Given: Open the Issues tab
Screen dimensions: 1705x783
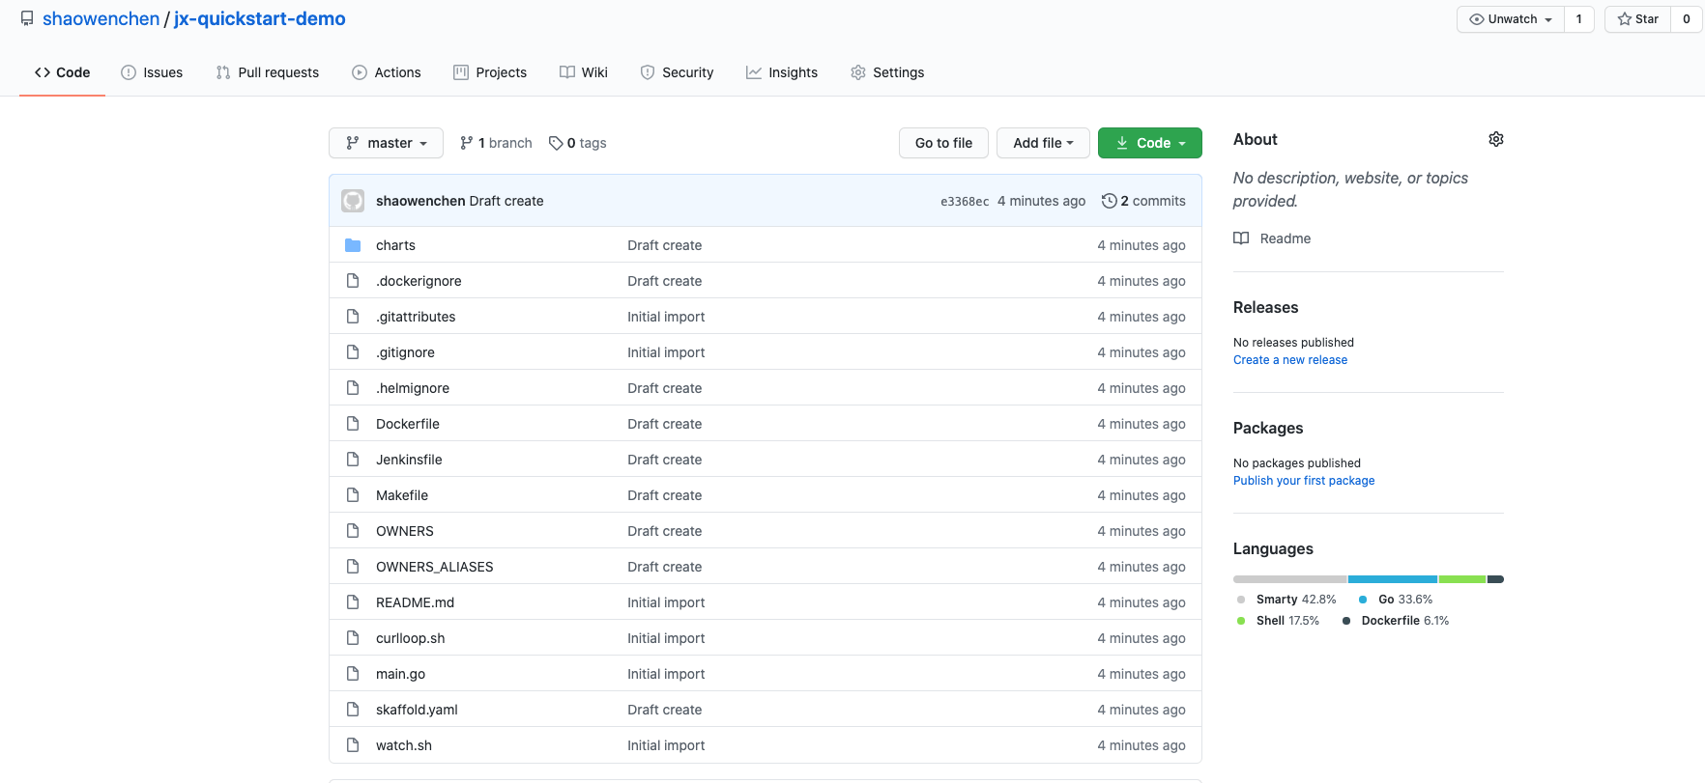Looking at the screenshot, I should (152, 72).
